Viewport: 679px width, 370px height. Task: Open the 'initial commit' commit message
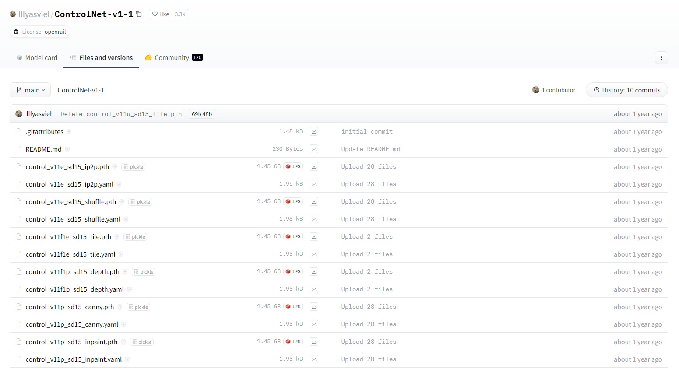[x=367, y=131]
